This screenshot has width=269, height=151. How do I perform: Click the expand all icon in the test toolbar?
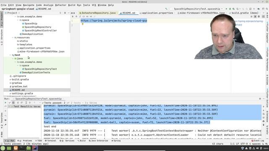click(x=26, y=103)
